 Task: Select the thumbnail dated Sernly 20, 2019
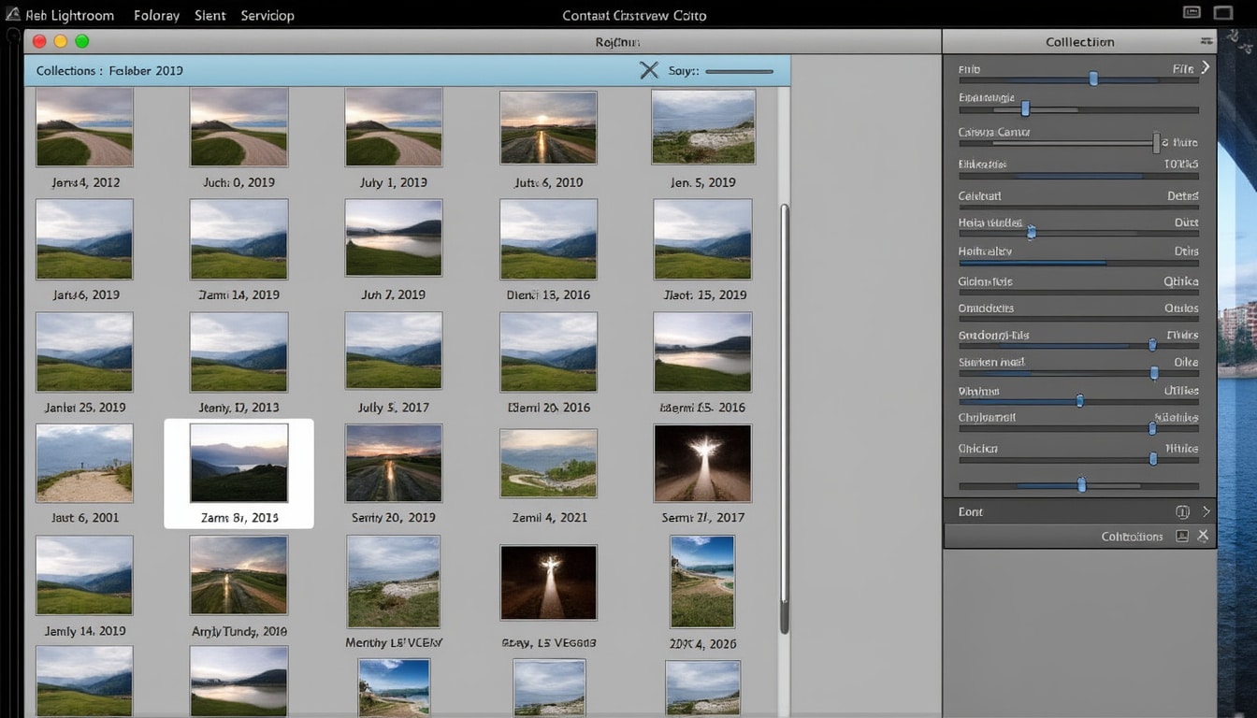point(394,463)
